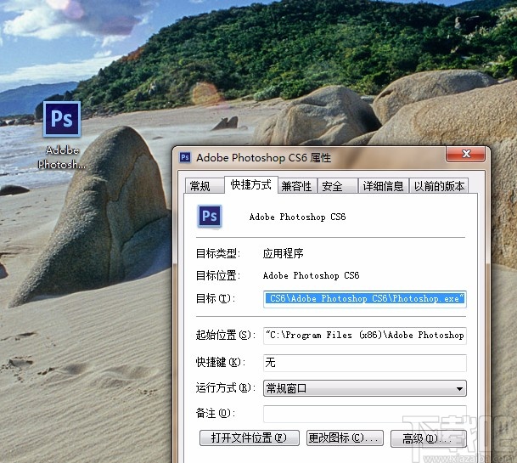The height and width of the screenshot is (463, 517).
Task: Click the 备注(O) comment field
Action: pos(365,414)
